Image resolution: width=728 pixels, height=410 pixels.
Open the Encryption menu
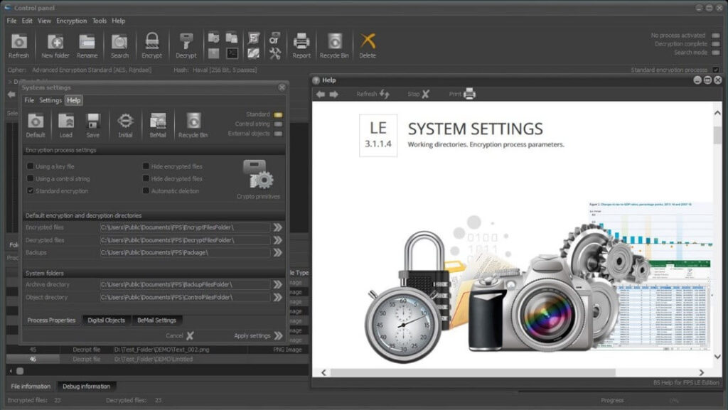(x=72, y=21)
